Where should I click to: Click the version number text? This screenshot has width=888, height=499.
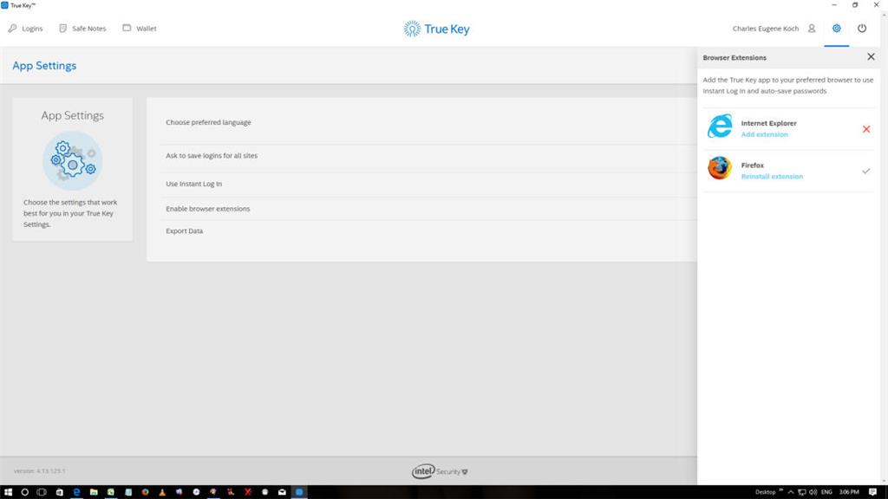pyautogui.click(x=40, y=470)
